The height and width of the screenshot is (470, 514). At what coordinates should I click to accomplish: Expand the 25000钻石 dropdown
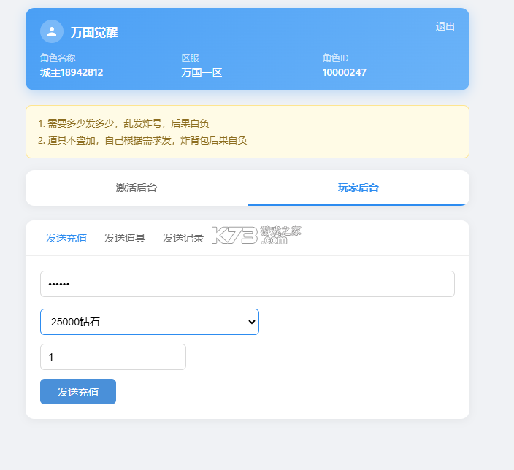click(x=150, y=322)
